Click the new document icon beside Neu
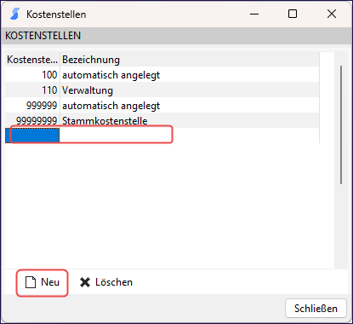 point(31,282)
